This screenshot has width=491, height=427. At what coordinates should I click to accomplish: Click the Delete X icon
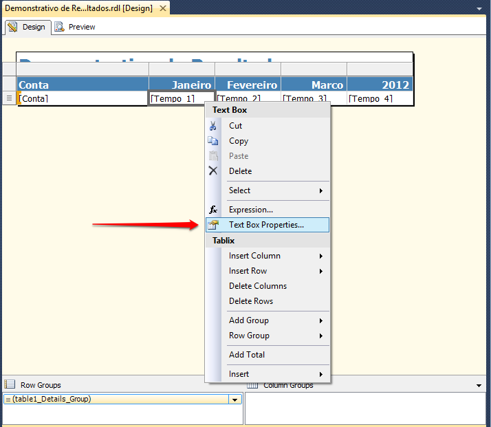point(213,171)
